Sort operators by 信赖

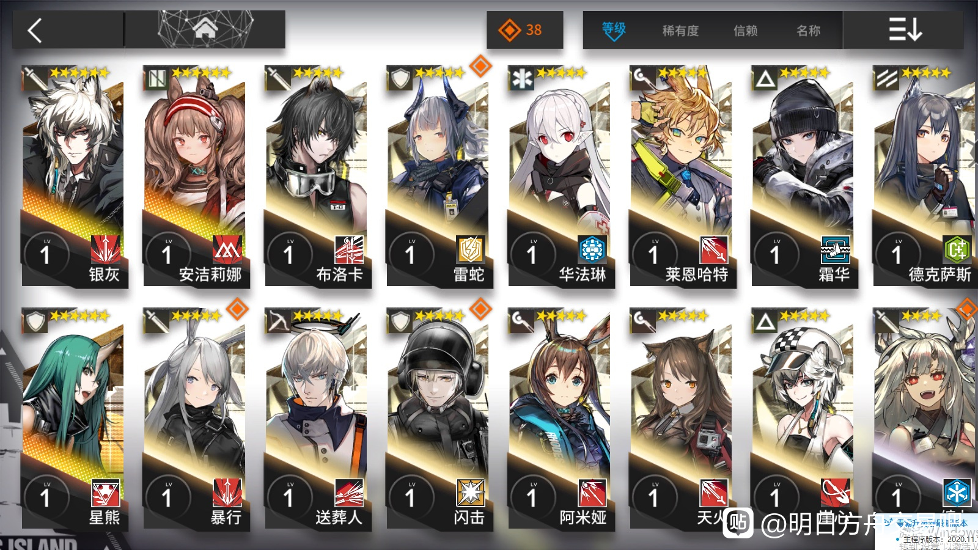point(746,31)
